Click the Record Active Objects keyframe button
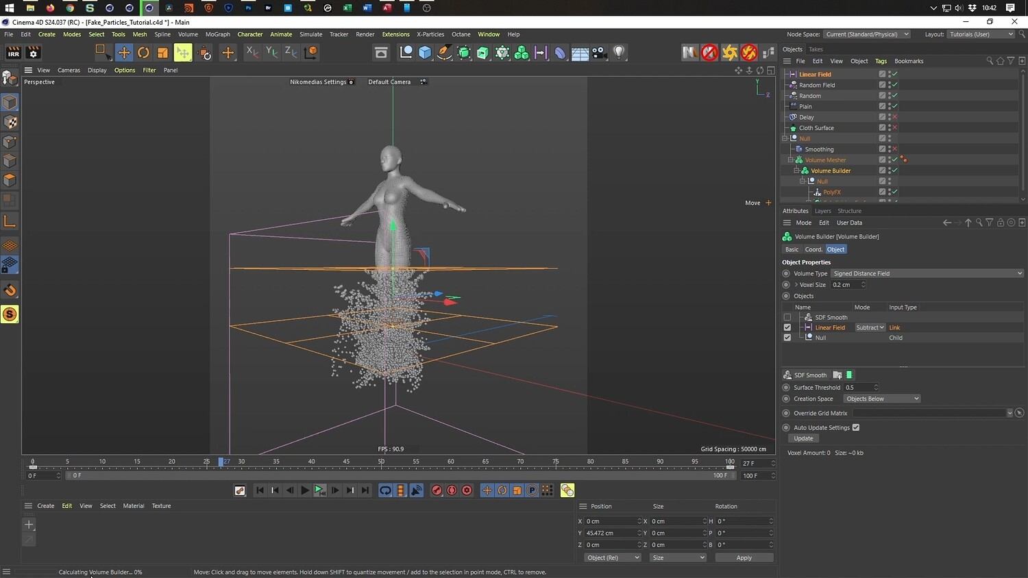The image size is (1028, 578). coord(437,490)
